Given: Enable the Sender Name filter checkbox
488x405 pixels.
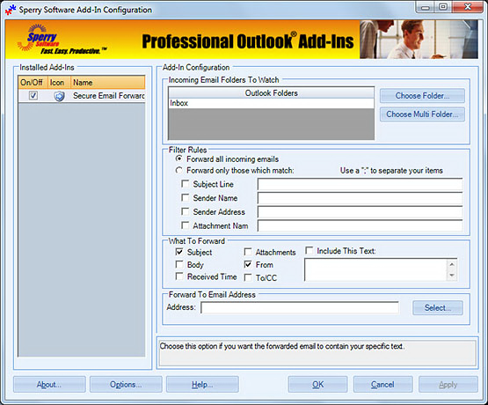Looking at the screenshot, I should point(186,197).
